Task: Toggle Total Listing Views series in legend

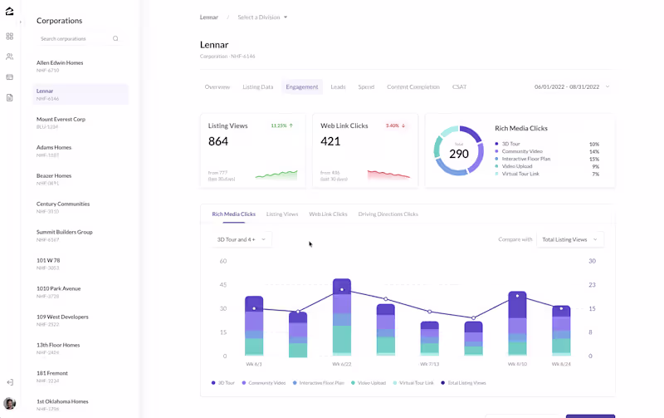Action: (463, 383)
